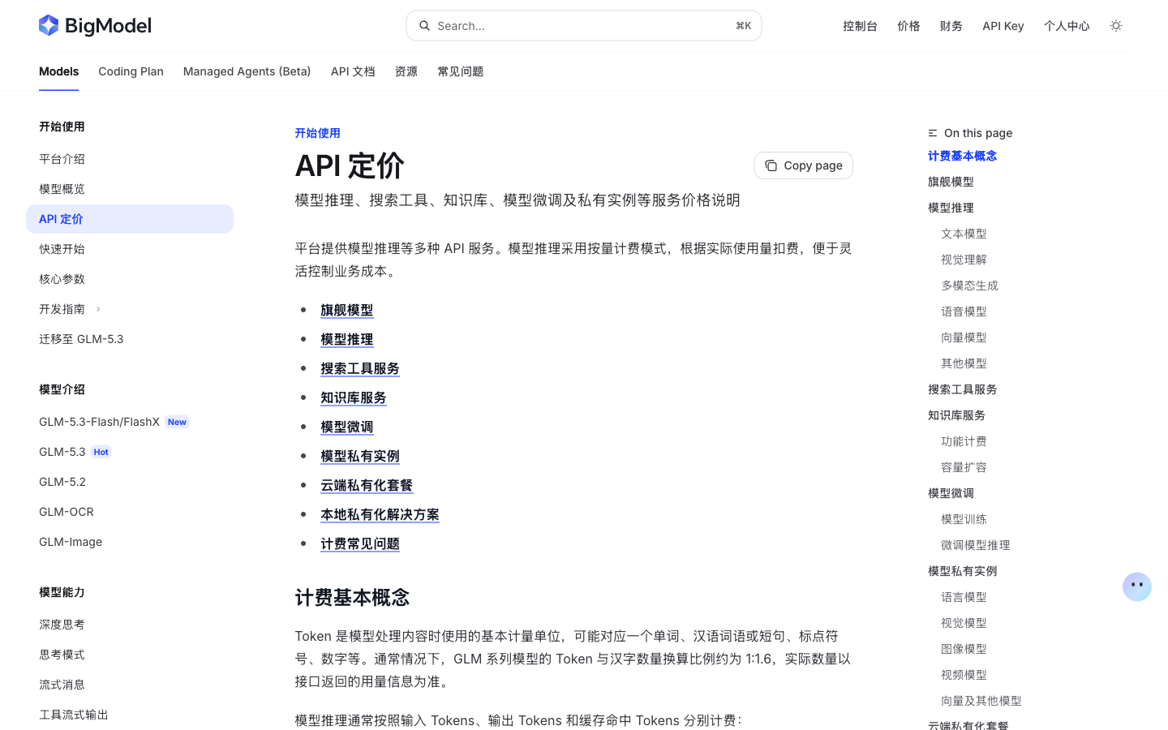Open 财务 in the top navigation
Viewport: 1168px width, 730px height.
point(951,26)
